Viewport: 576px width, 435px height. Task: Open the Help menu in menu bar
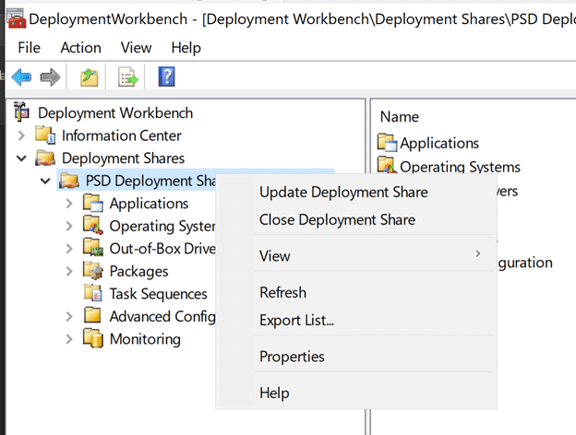[186, 48]
